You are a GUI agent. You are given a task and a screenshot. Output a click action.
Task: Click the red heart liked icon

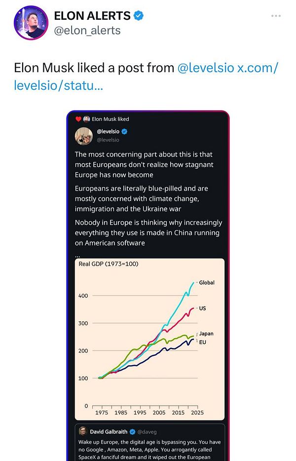[x=78, y=119]
